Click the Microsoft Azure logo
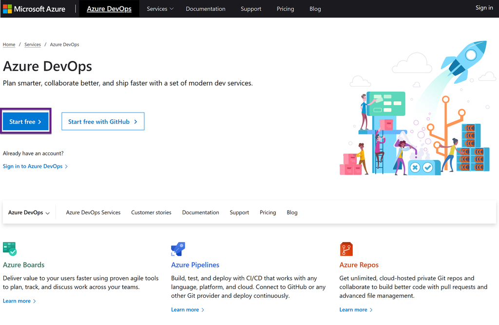Viewport: 499px width, 325px height. [34, 8]
